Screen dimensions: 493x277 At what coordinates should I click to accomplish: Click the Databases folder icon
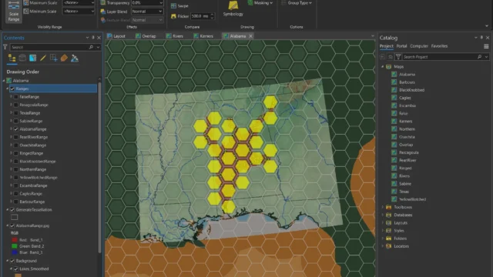pos(388,215)
